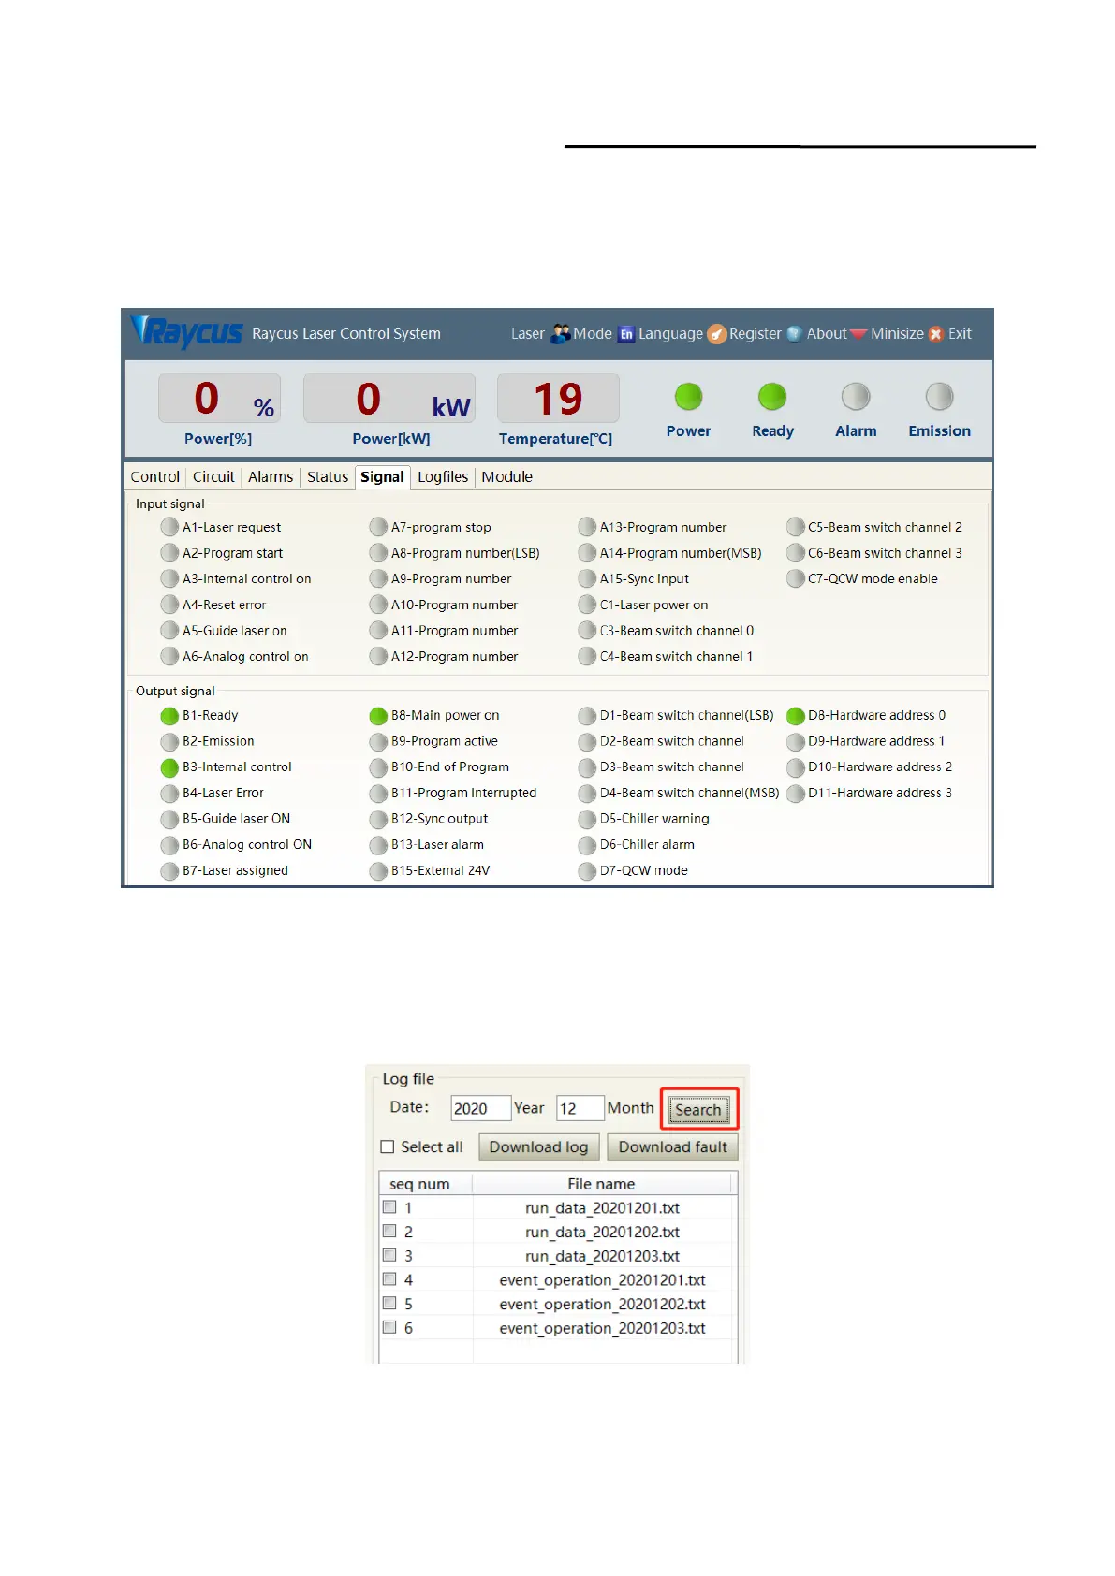Viewport: 1115px width, 1576px height.
Task: Click the C5-Beam switch channel 2 label
Action: click(x=885, y=527)
